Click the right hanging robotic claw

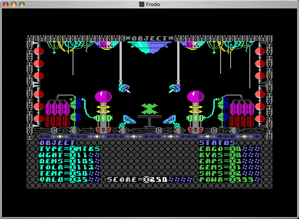(x=174, y=88)
